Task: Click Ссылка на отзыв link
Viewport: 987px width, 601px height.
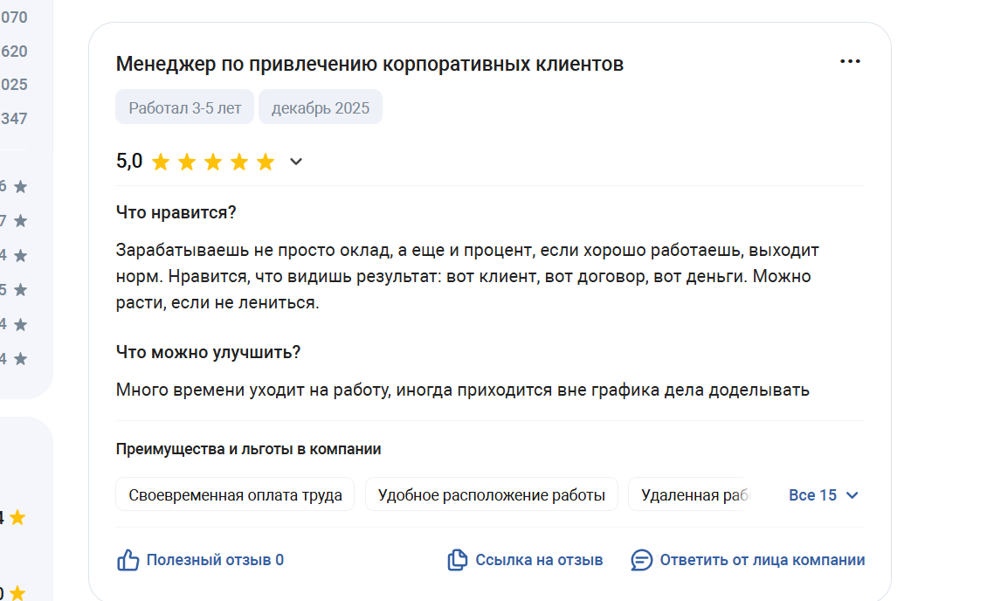Action: pos(539,560)
